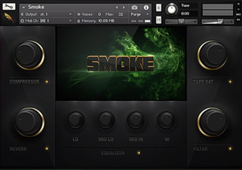Screen dimensions: 242x170
Task: Click the camera snapshot icon
Action: 134,7
